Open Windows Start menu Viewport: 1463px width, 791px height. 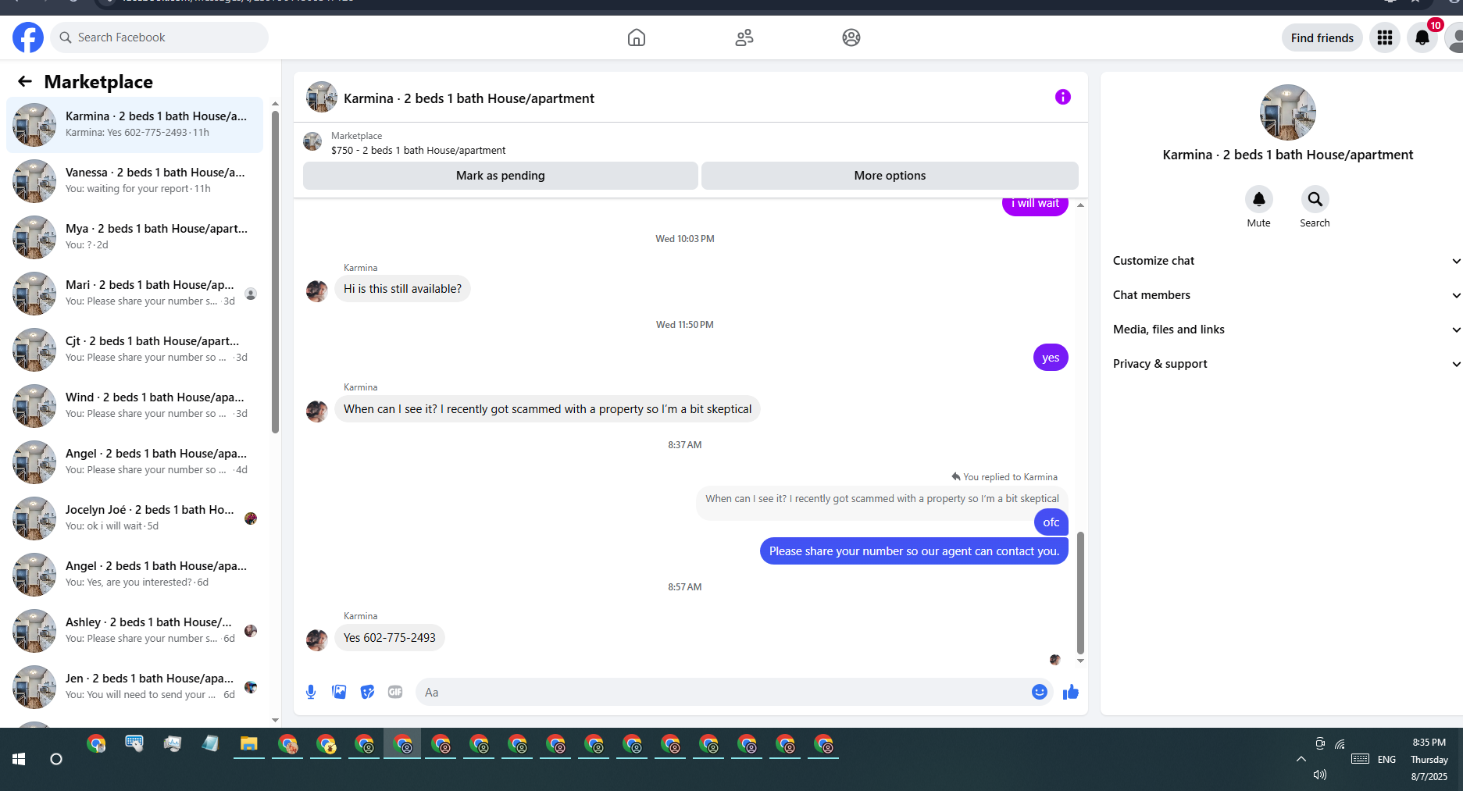[20, 759]
